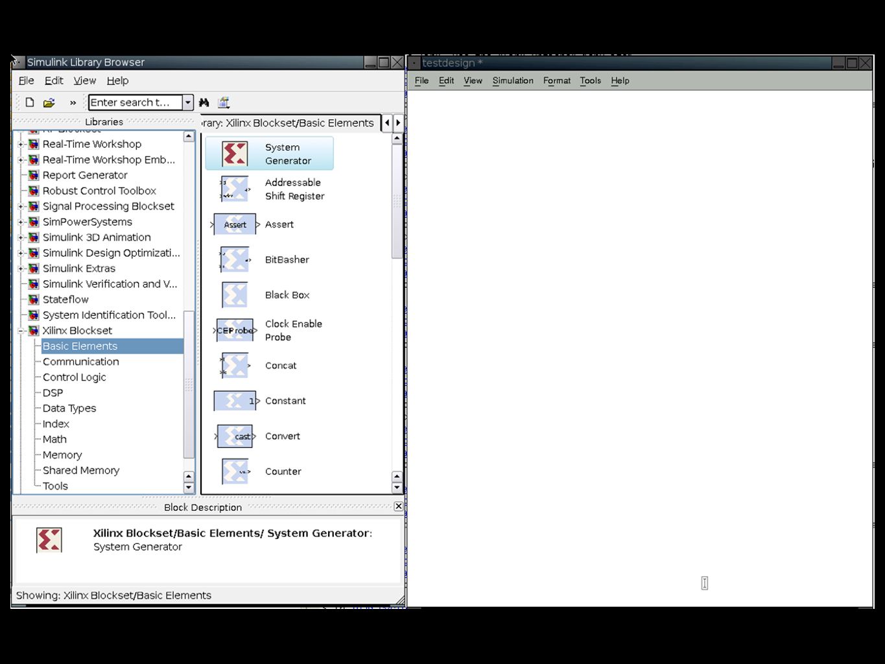Select Memory in library tree

(62, 455)
